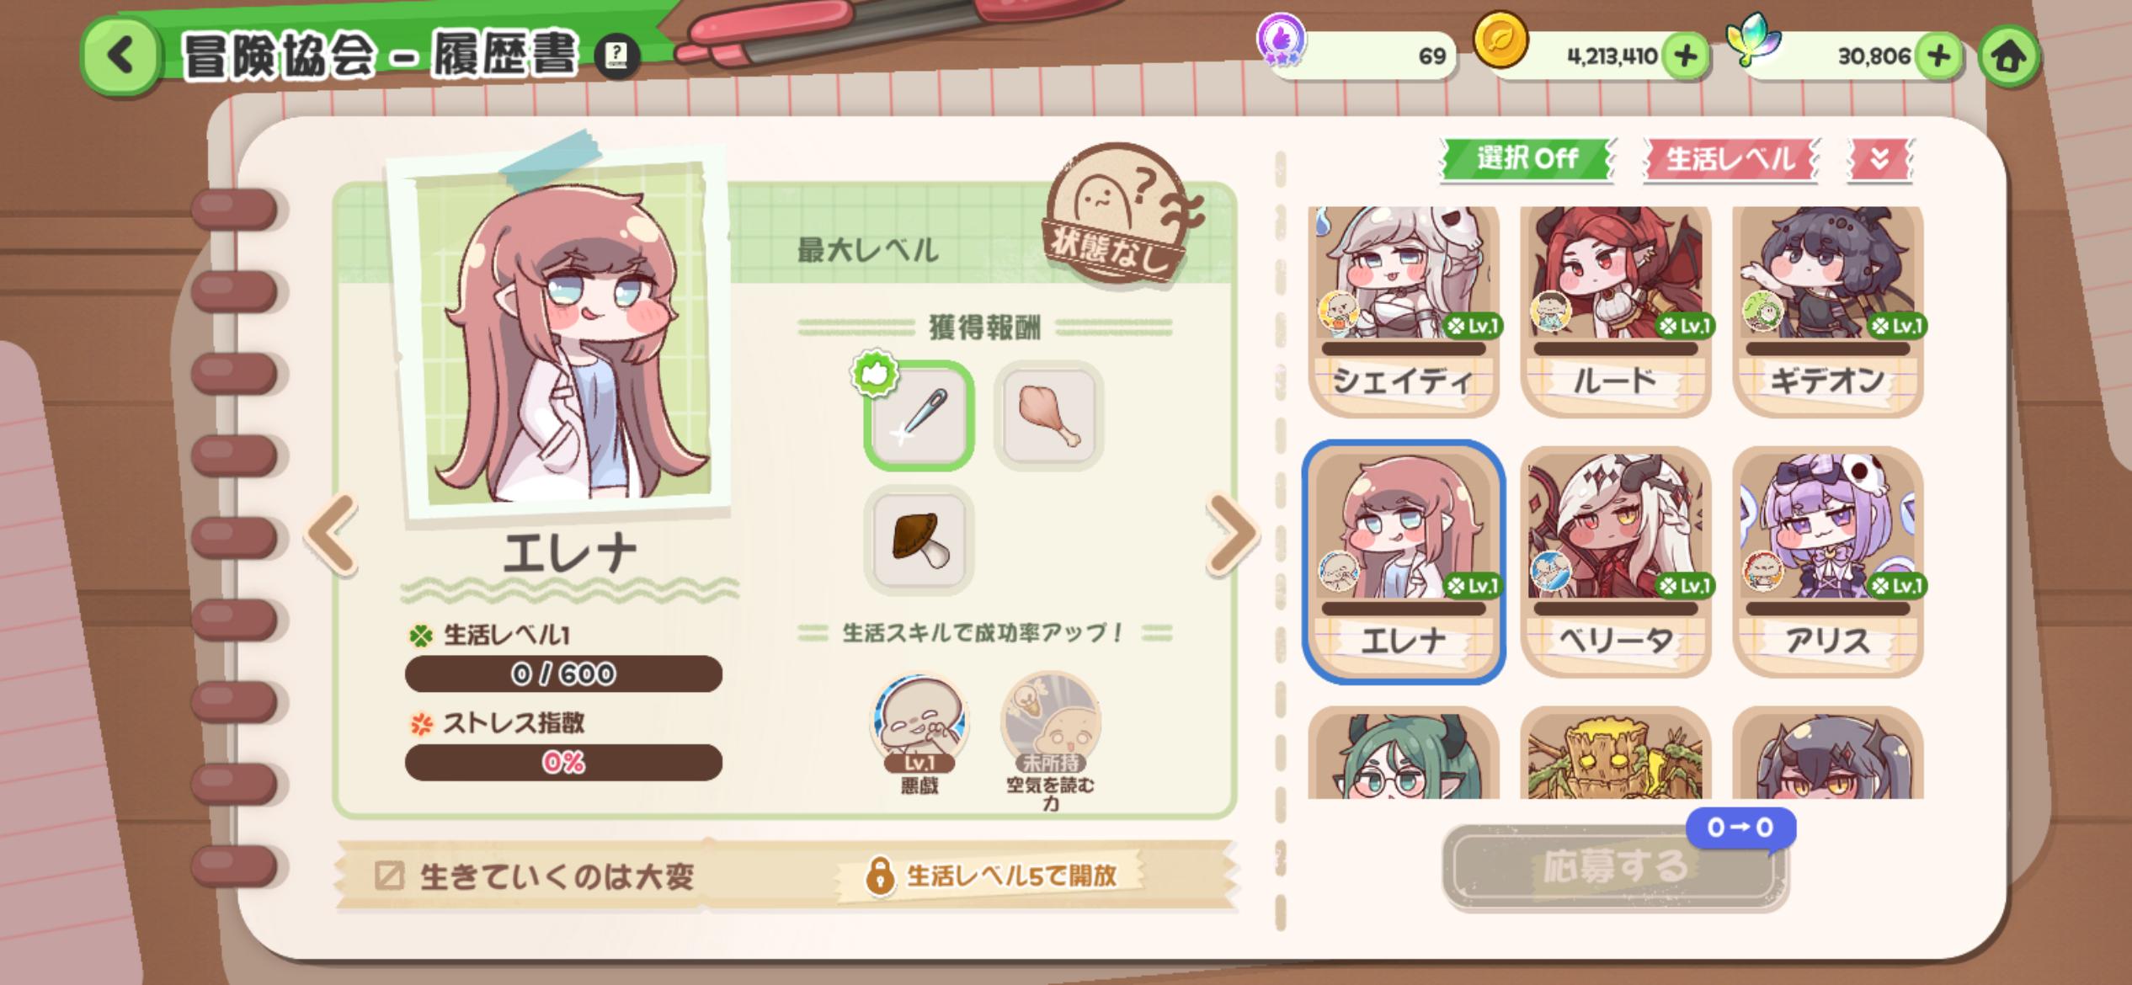Viewport: 2132px width, 985px height.
Task: Open the help question mark icon
Action: click(x=616, y=56)
